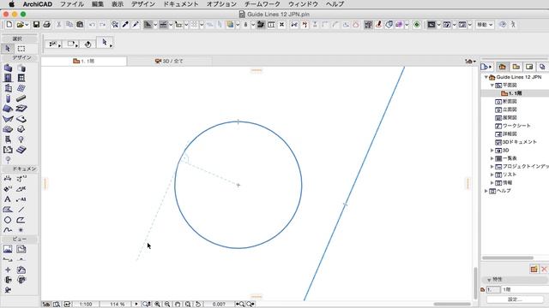
Task: Open the move (移動) dropdown in toolbar
Action: pos(485,25)
